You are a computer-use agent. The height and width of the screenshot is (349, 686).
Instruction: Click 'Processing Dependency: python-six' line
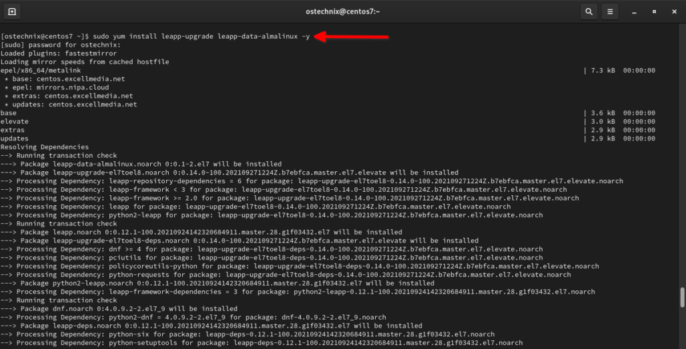point(248,334)
